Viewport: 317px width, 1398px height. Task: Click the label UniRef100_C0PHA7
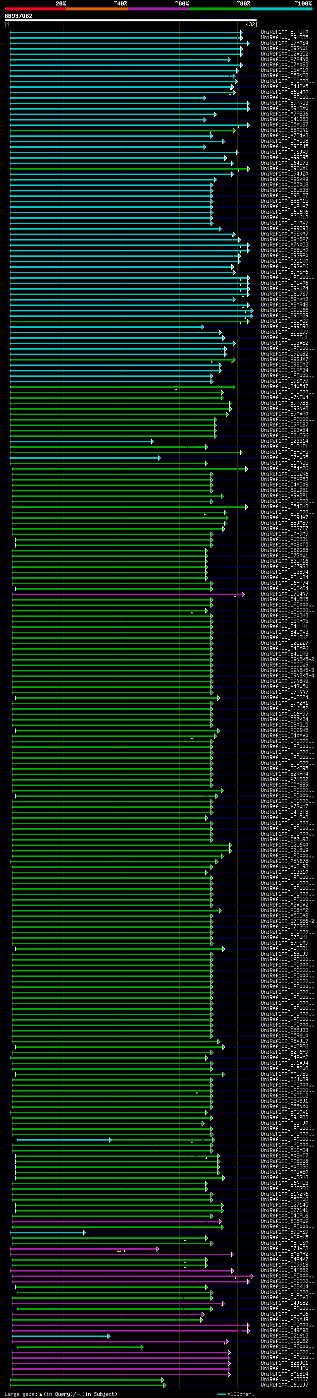(x=284, y=207)
